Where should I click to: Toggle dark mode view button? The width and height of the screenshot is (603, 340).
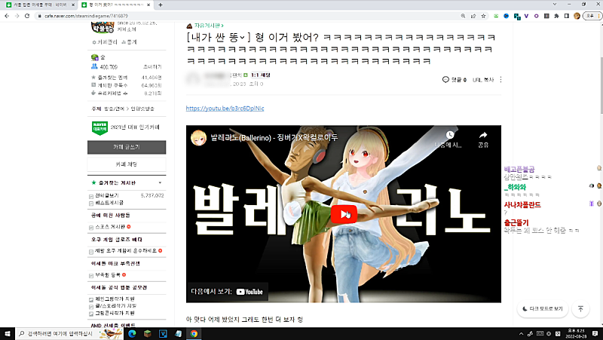tap(542, 308)
